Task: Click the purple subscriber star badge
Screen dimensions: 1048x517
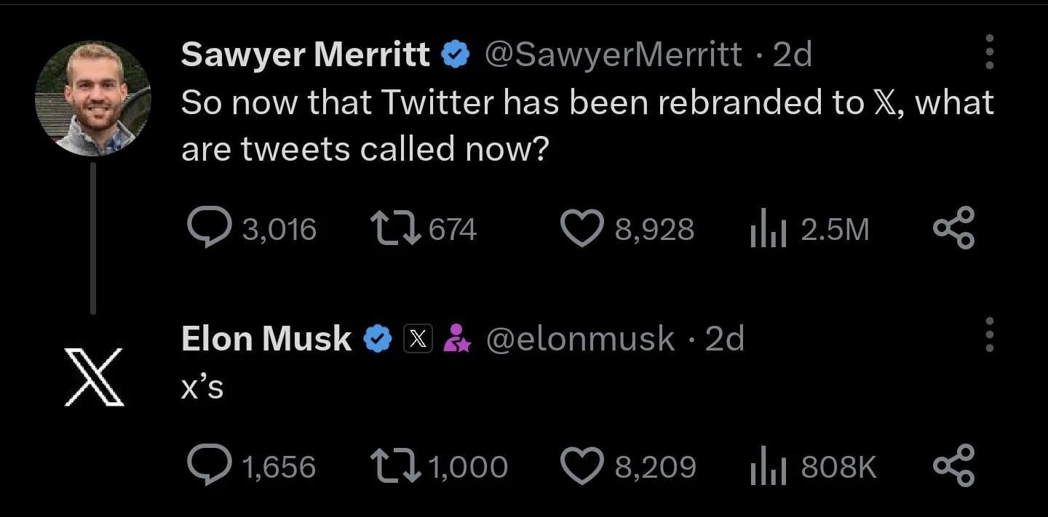Action: point(456,339)
